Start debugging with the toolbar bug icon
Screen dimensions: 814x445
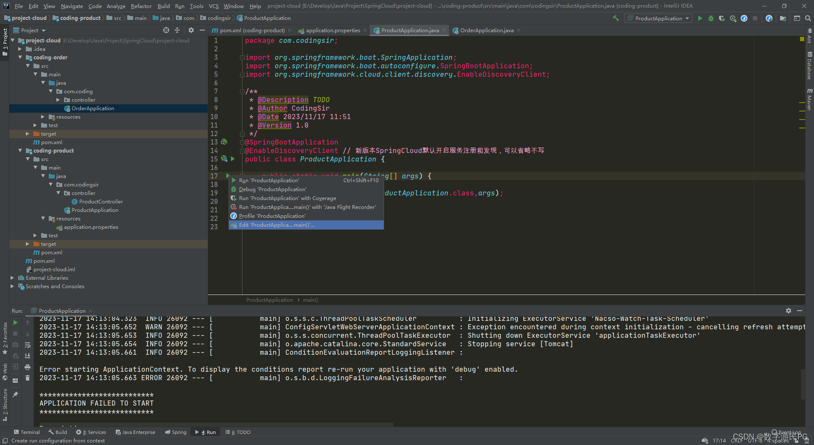click(x=711, y=18)
